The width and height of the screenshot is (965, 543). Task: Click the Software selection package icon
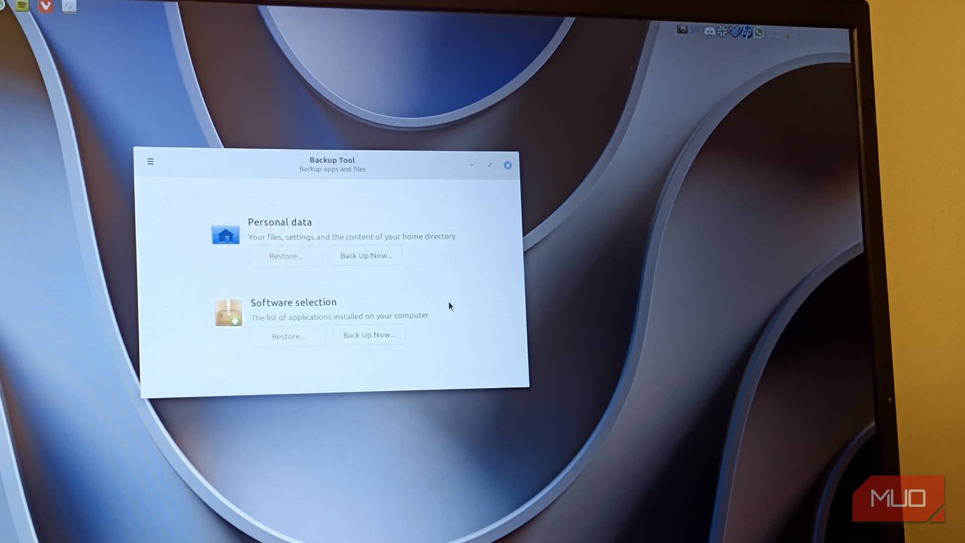click(228, 313)
